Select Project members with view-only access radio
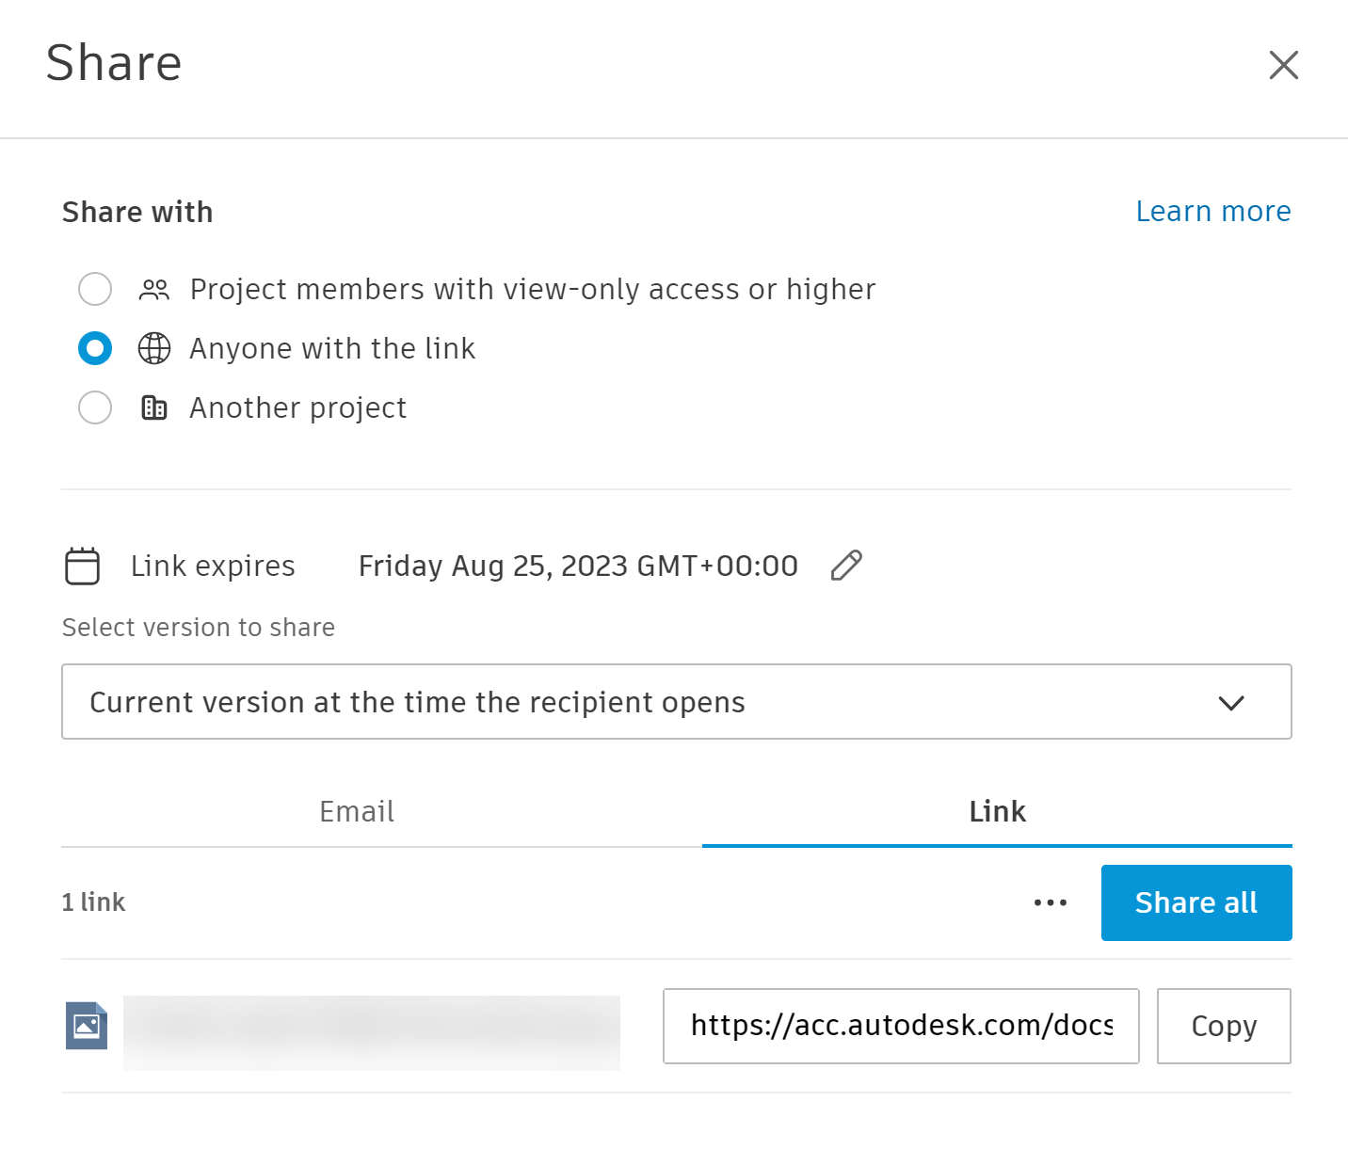The height and width of the screenshot is (1149, 1348). [95, 289]
